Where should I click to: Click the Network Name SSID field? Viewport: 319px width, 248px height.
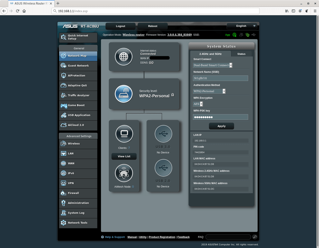[x=220, y=78]
